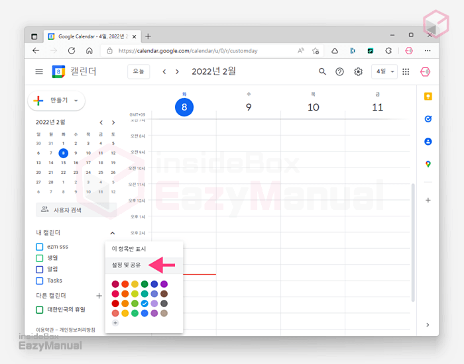
Task: Open the Google apps grid
Action: 406,71
